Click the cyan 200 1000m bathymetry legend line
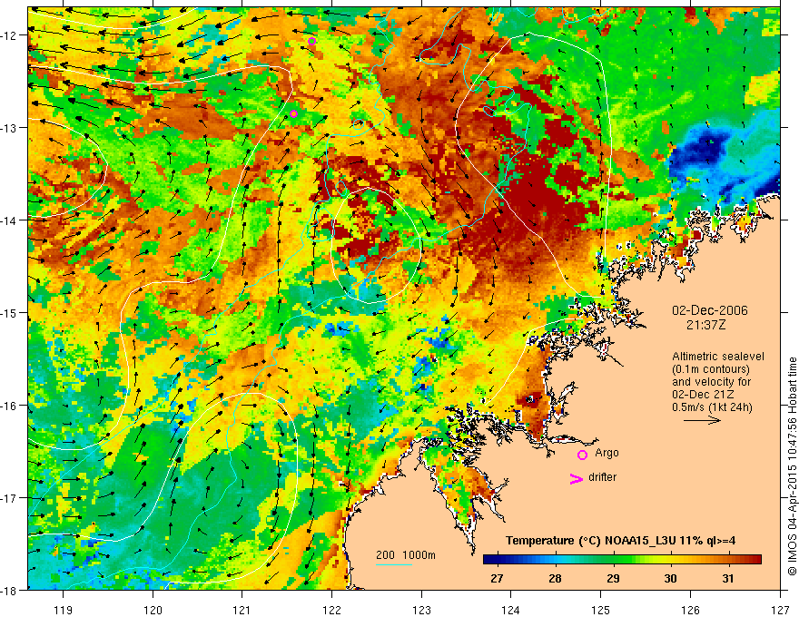This screenshot has width=799, height=617. coord(394,564)
